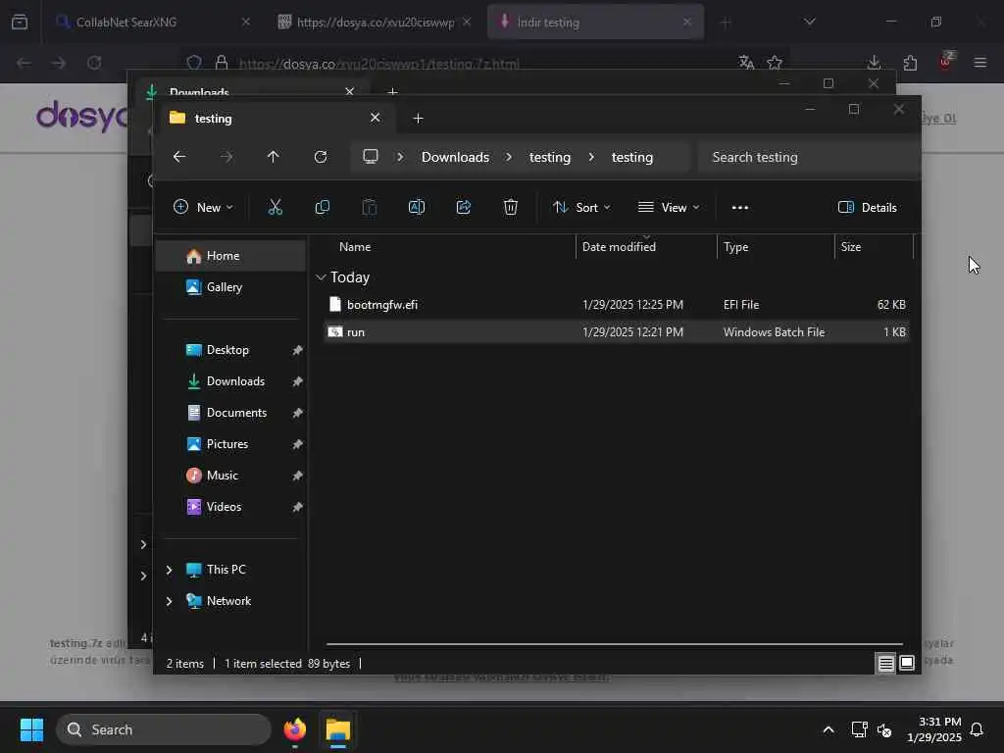The width and height of the screenshot is (1004, 753).
Task: Open the Sort options dropdown
Action: point(582,208)
